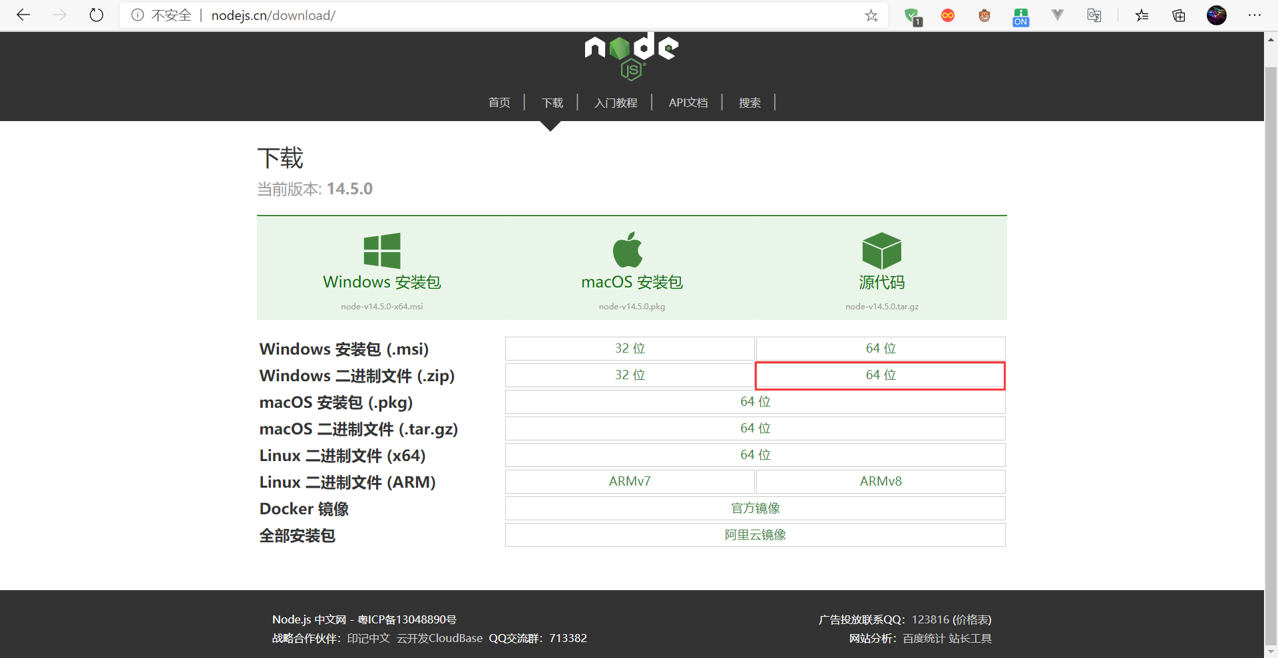Add the page to favorites with the star

871,15
